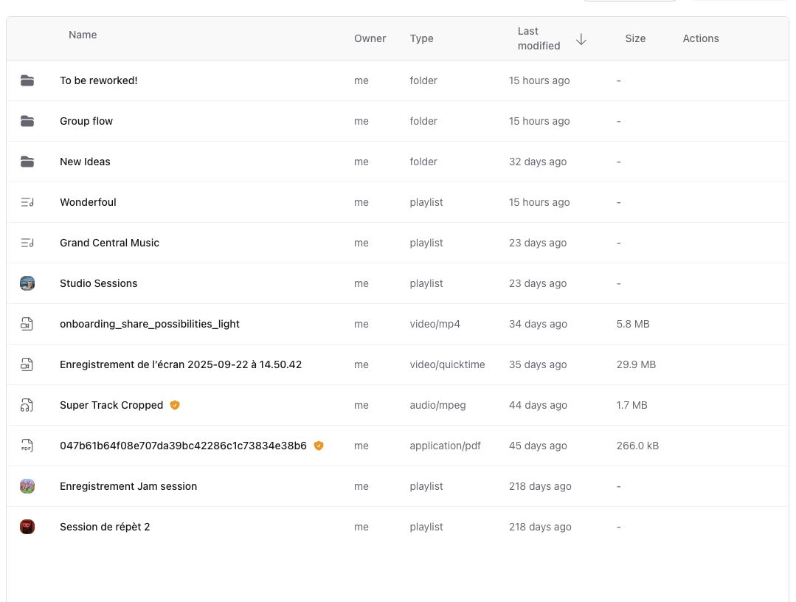Screen dimensions: 796x602
Task: Toggle the Last modified sort direction arrow
Action: pyautogui.click(x=581, y=39)
